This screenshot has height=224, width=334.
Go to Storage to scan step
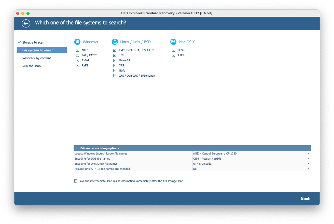(x=33, y=42)
